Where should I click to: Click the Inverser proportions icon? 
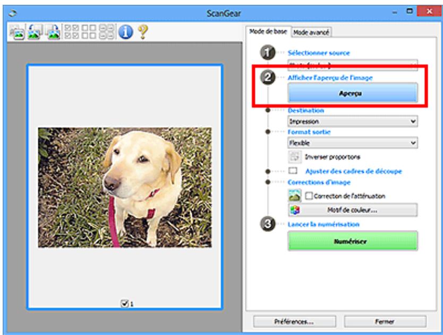pyautogui.click(x=294, y=157)
